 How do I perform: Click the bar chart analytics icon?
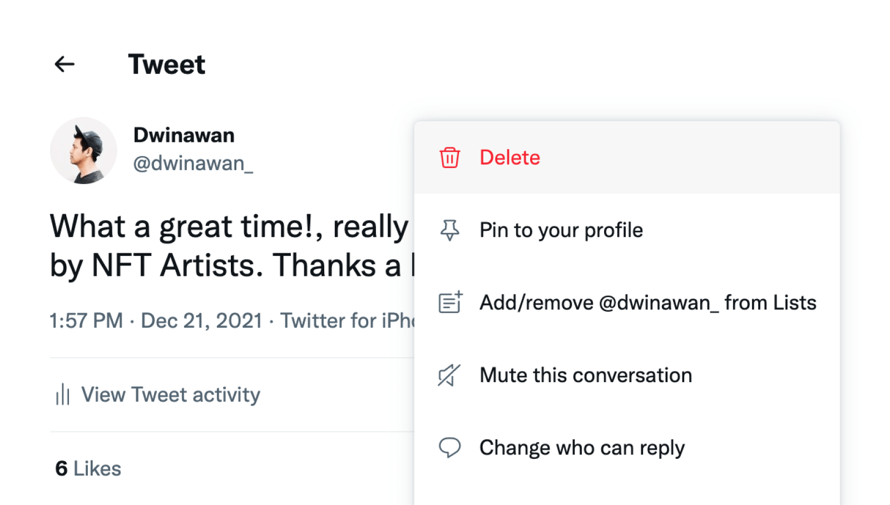click(x=62, y=395)
